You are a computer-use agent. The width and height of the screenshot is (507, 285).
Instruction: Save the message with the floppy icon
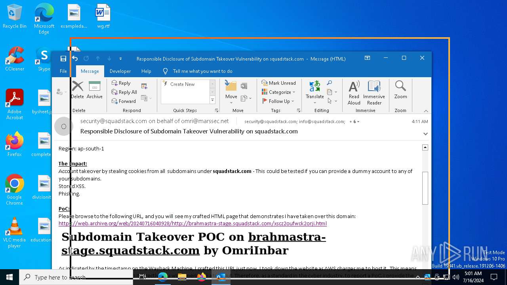click(x=63, y=59)
